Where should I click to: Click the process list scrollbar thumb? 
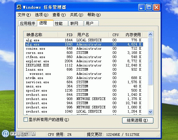[x=151, y=61]
